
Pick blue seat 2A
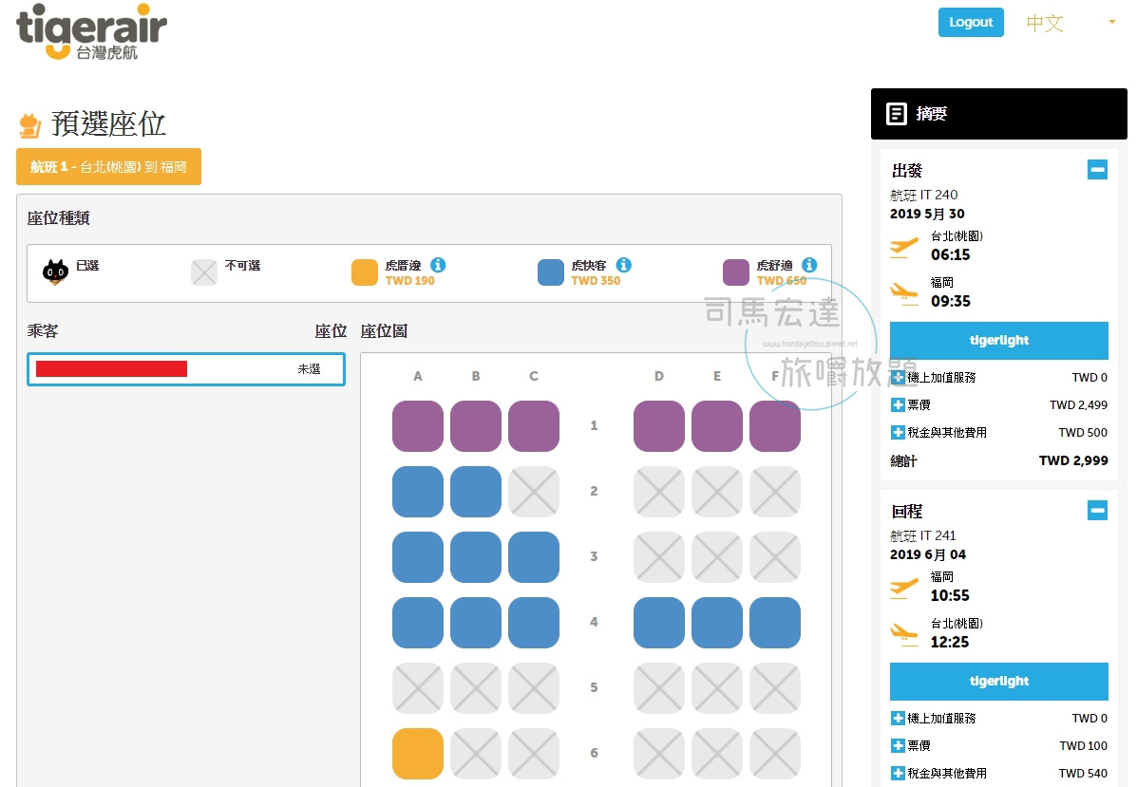tap(418, 492)
